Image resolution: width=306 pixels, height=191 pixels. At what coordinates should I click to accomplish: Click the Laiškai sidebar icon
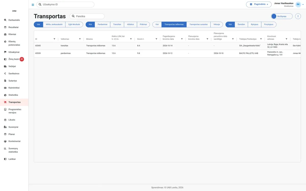(x=5, y=159)
